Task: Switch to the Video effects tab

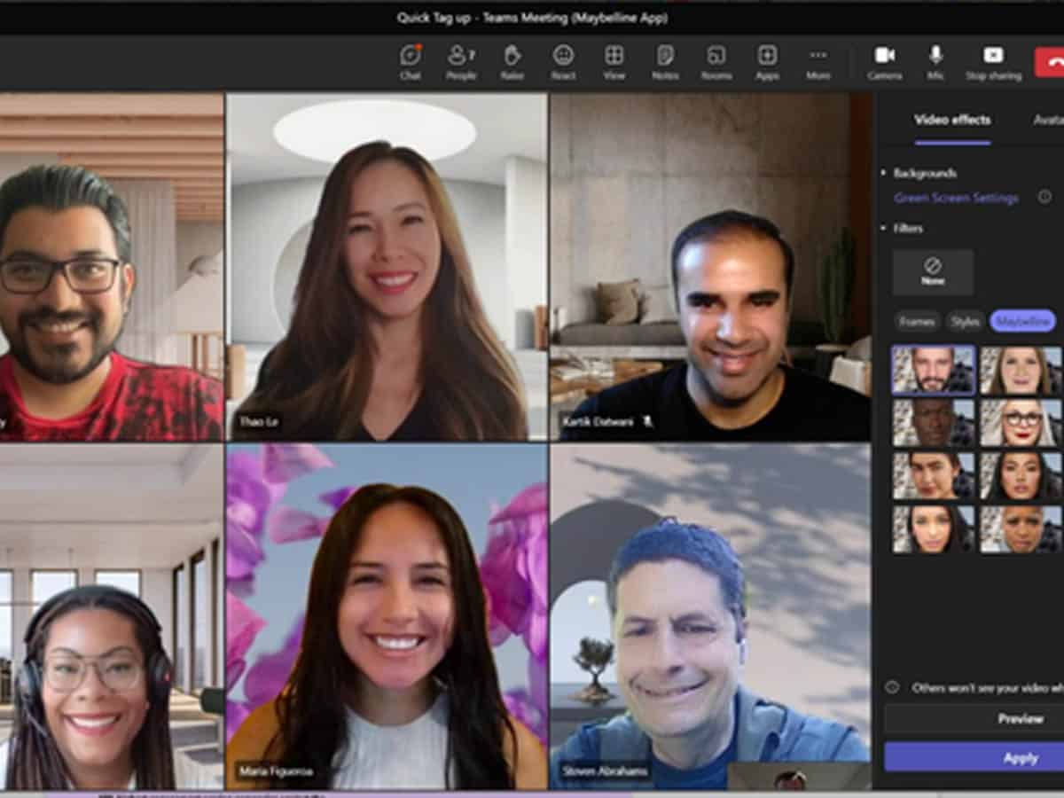Action: (x=952, y=120)
